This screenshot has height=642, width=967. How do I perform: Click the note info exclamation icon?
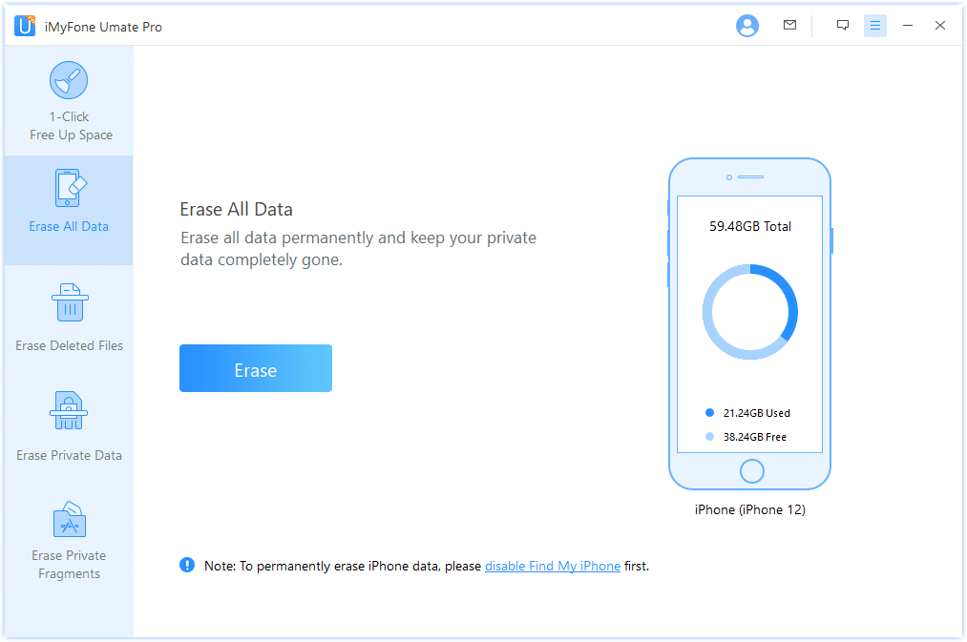187,565
